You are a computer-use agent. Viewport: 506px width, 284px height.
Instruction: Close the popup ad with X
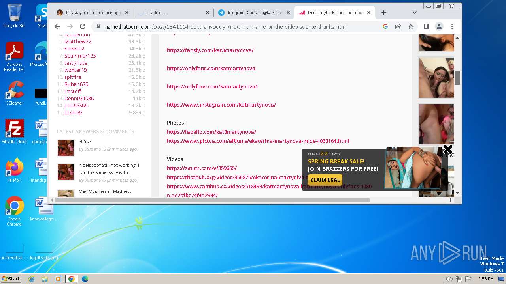(x=447, y=149)
